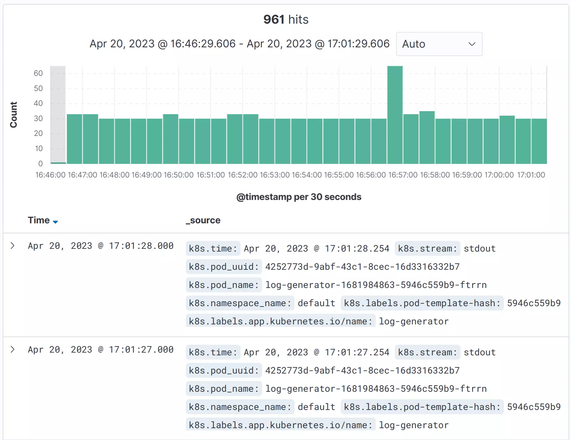This screenshot has width=571, height=440.
Task: Open the Auto interval dropdown
Action: (x=439, y=44)
